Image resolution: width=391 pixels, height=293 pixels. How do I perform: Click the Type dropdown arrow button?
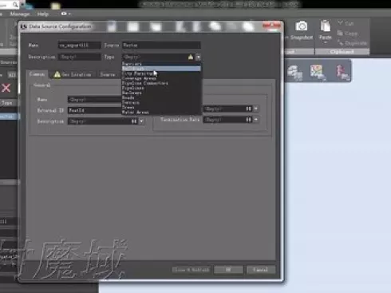pos(198,57)
